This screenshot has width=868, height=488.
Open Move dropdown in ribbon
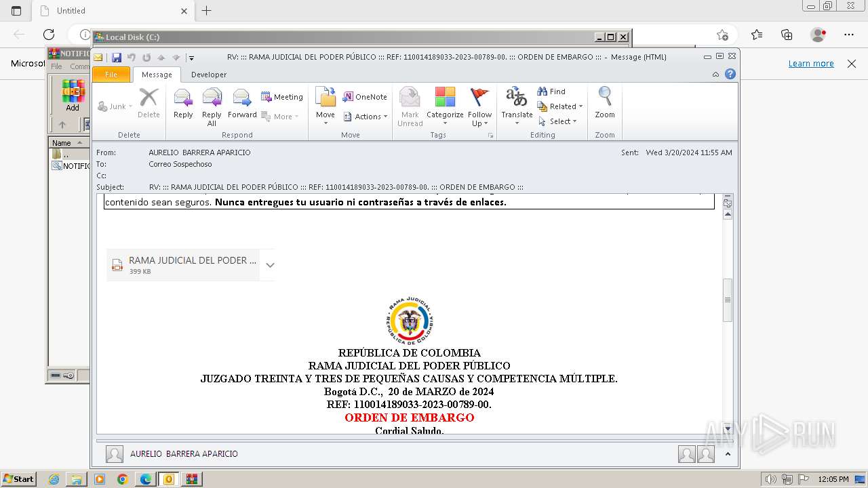[x=325, y=107]
